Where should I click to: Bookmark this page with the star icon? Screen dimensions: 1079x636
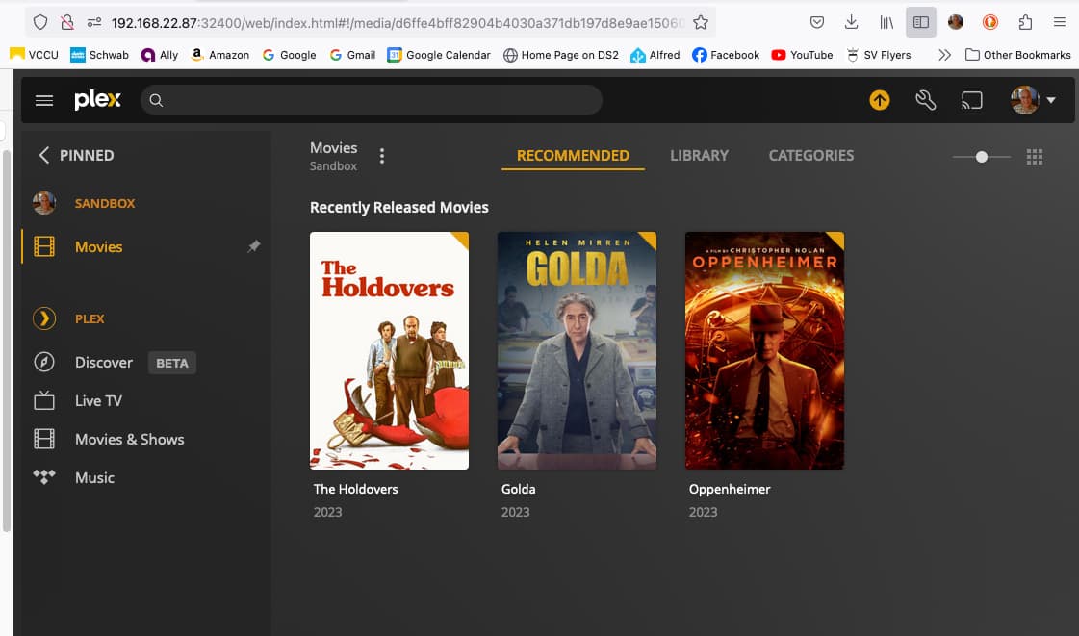(701, 23)
